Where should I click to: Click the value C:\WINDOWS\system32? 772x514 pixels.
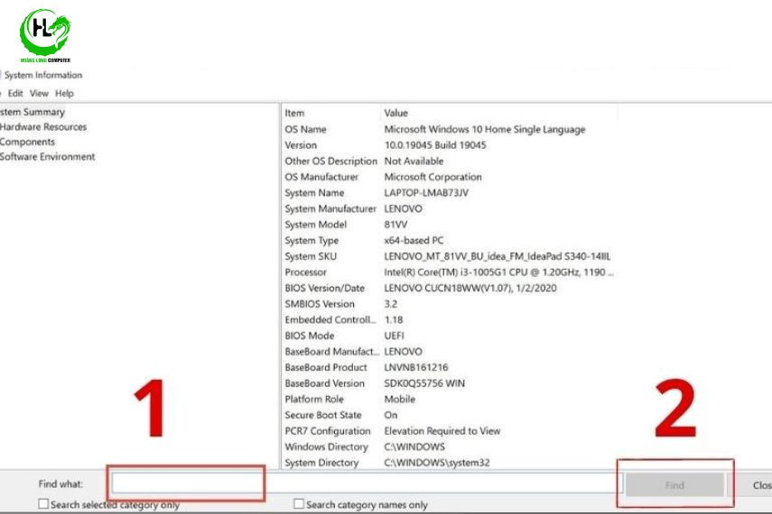[x=437, y=463]
